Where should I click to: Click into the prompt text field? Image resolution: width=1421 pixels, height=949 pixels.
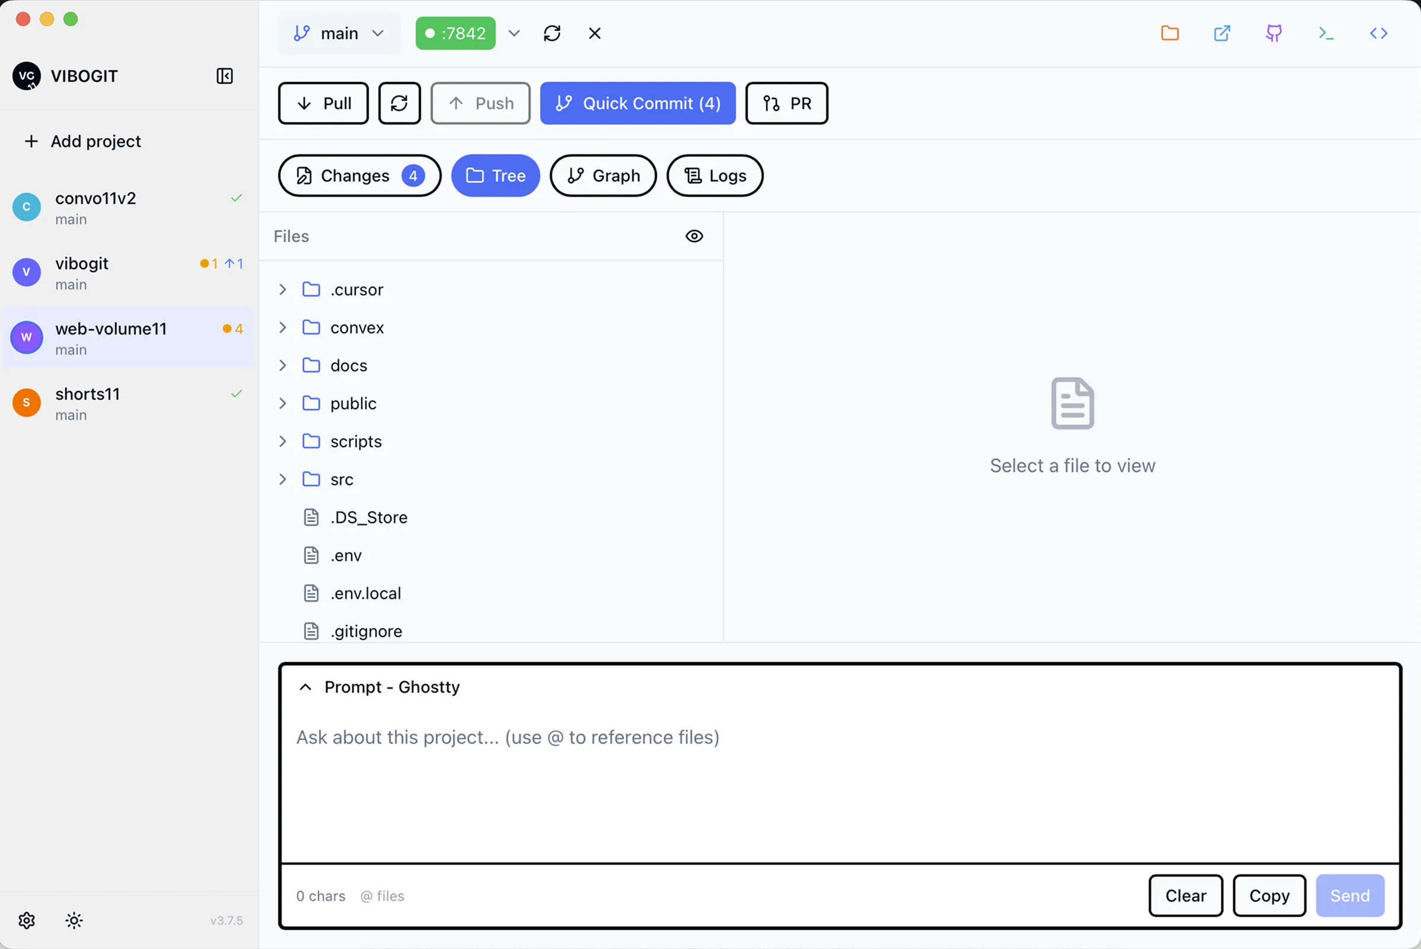839,781
